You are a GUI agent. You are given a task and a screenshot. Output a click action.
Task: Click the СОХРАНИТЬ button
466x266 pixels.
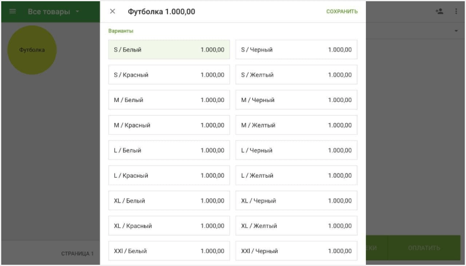[342, 11]
